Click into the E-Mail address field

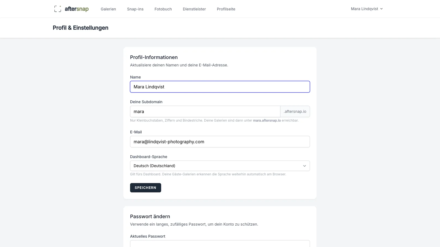(x=220, y=142)
